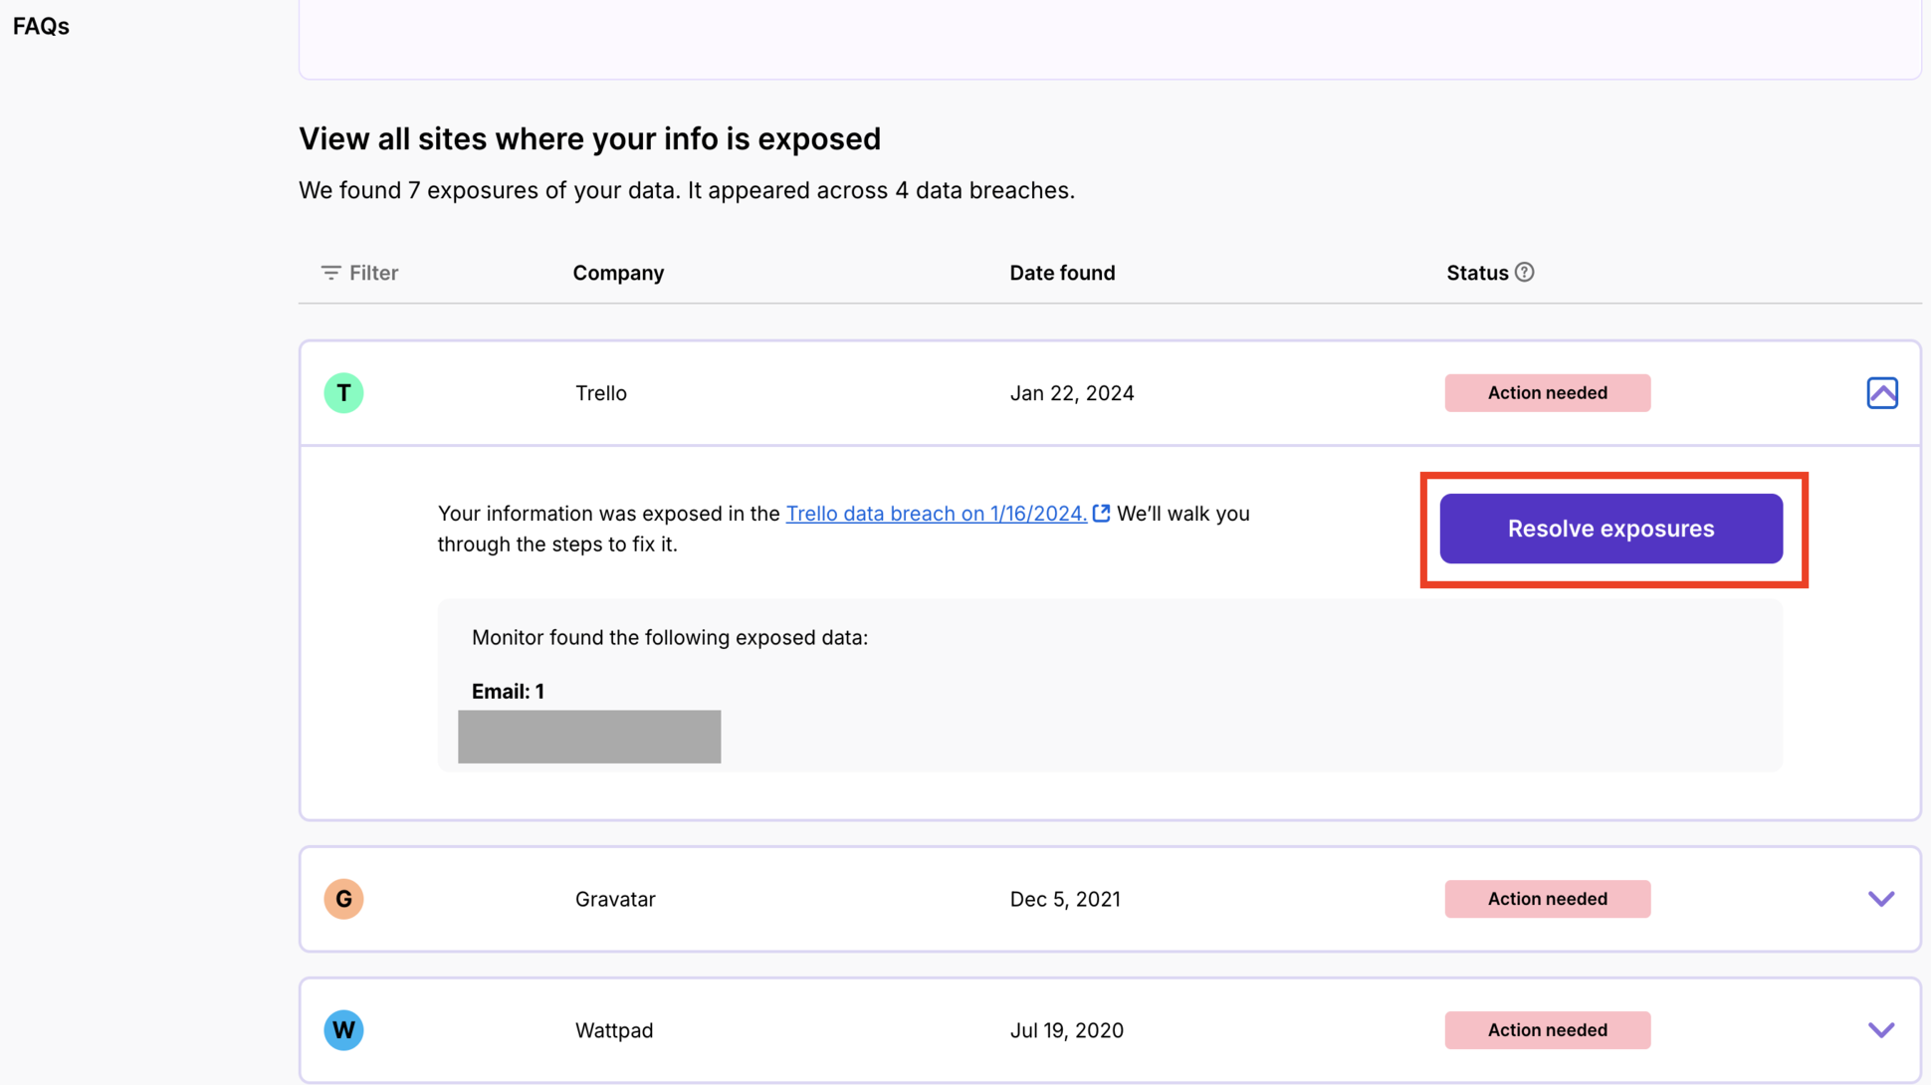Open the Filter option

359,272
